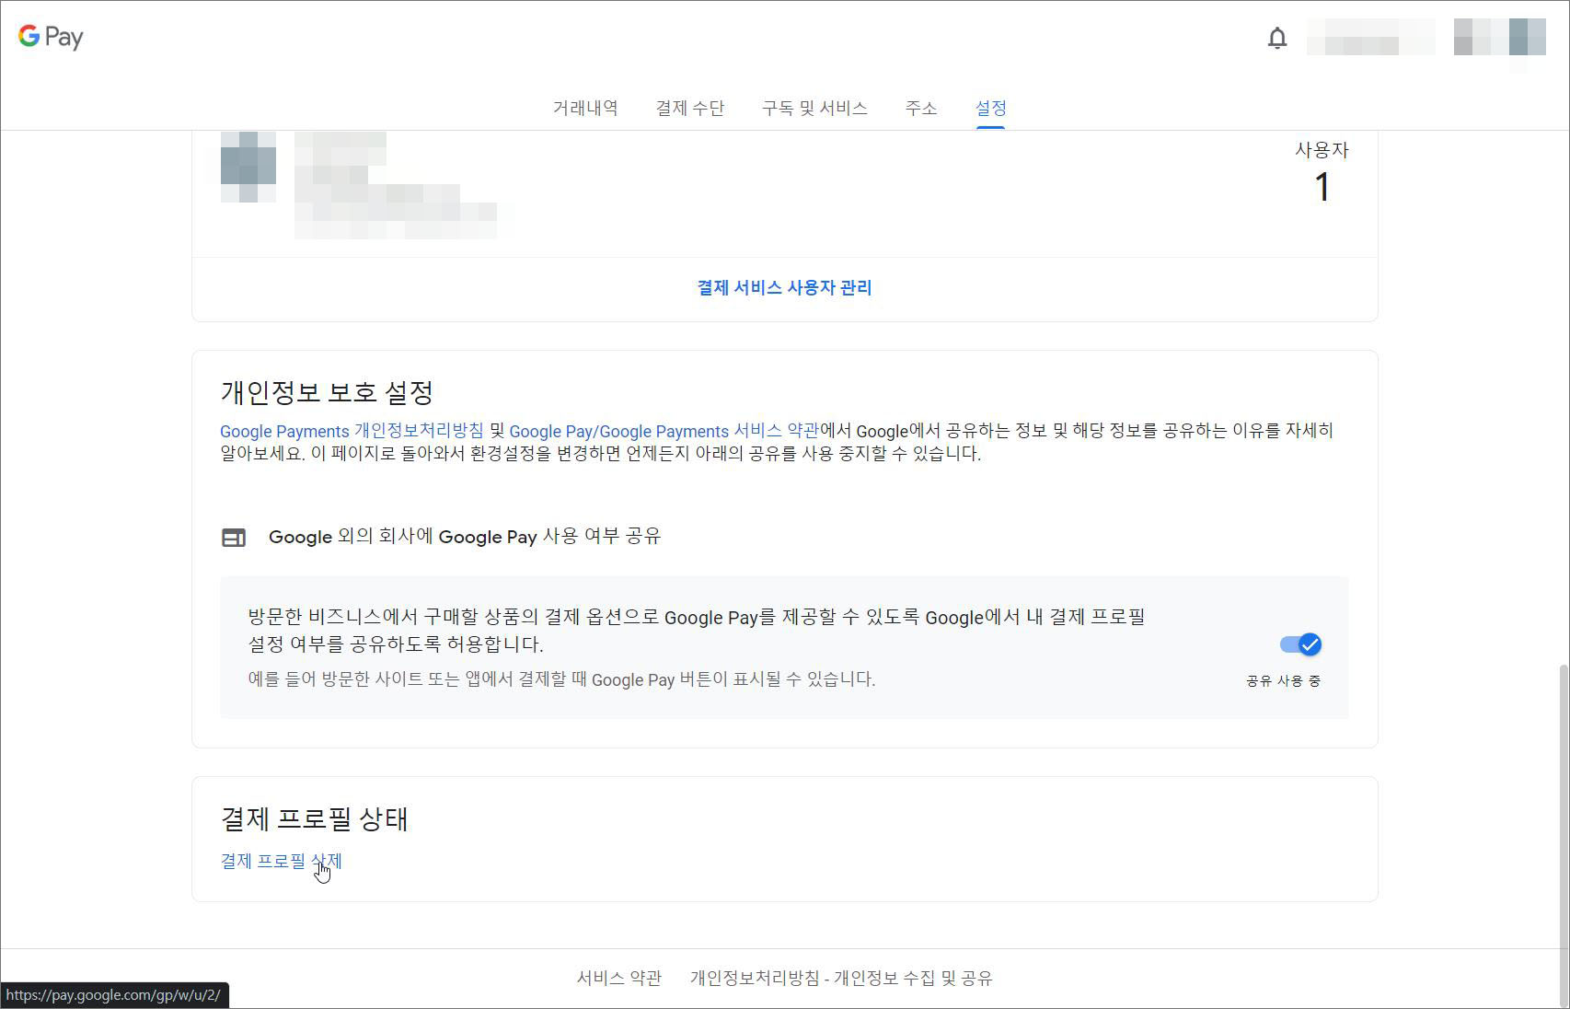Image resolution: width=1570 pixels, height=1009 pixels.
Task: Open the 결제 수단 tab
Action: 689,108
